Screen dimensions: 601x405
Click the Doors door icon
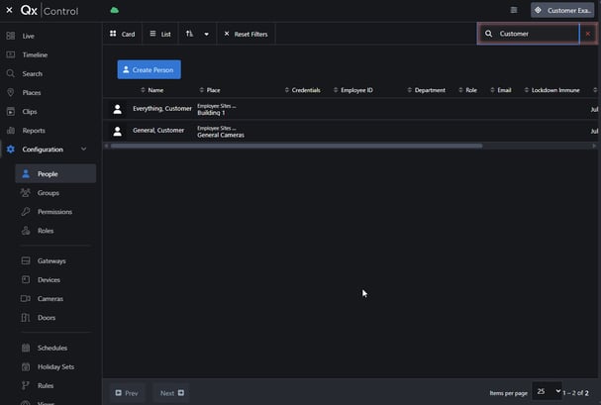(x=26, y=317)
